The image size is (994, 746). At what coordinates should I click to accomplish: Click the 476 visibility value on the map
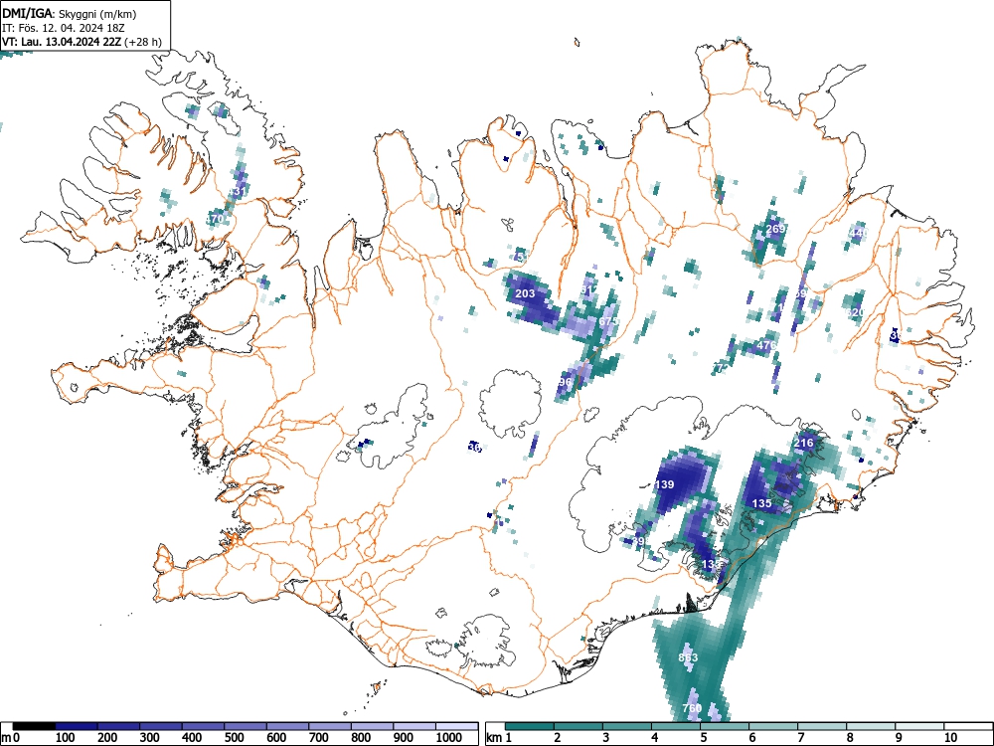point(766,346)
